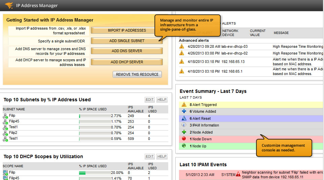The height and width of the screenshot is (180, 324).
Task: Click MESSAGE column header in alerts
Action: 281,33
